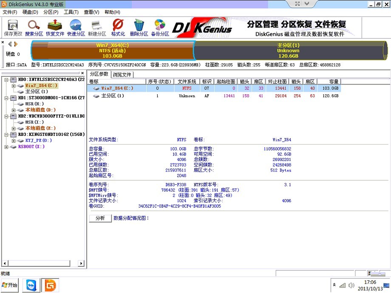The width and height of the screenshot is (391, 293).
Task: Open the 文件(F) menu
Action: 10,12
